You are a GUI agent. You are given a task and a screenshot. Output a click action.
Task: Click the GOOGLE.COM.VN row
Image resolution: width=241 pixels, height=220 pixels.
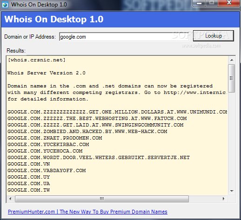(28, 164)
